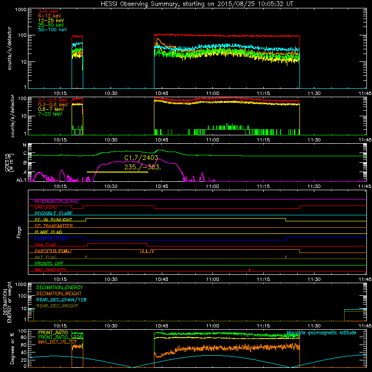This screenshot has width=372, height=372.
Task: Select the 1000 tick label on top panel
Action: click(x=20, y=10)
